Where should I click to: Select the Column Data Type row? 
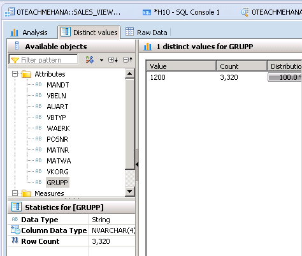pos(71,230)
